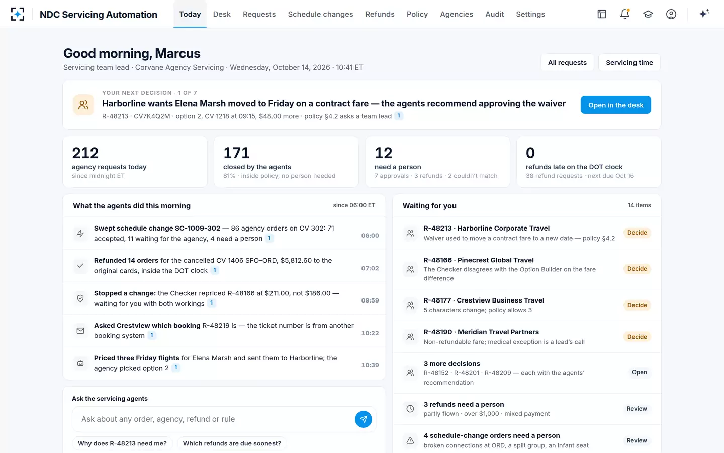The height and width of the screenshot is (453, 724).
Task: Open the 171 closed by the agents card
Action: point(286,162)
